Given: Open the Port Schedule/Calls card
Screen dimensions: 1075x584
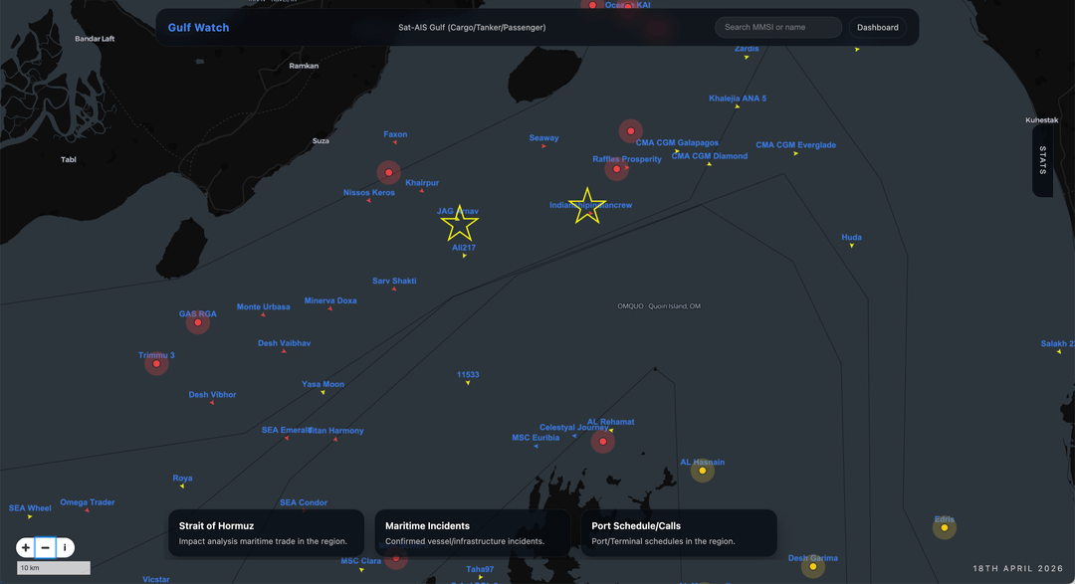Looking at the screenshot, I should tap(678, 533).
